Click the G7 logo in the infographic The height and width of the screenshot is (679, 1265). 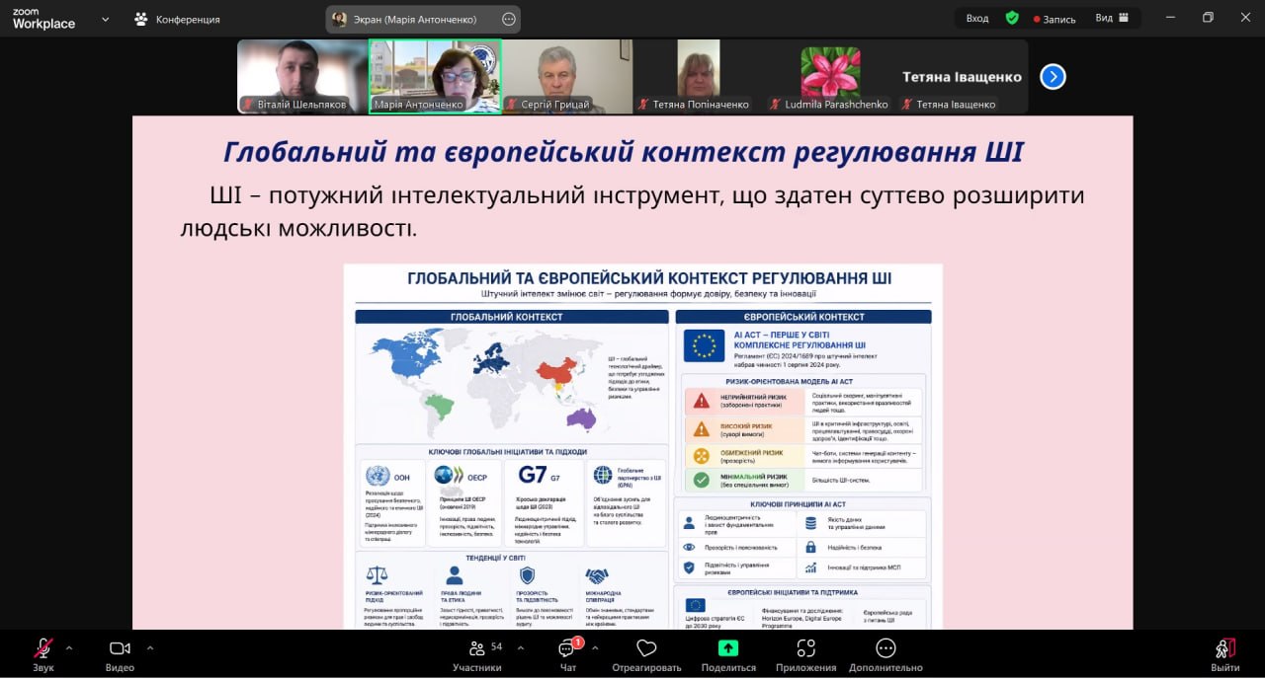point(533,475)
